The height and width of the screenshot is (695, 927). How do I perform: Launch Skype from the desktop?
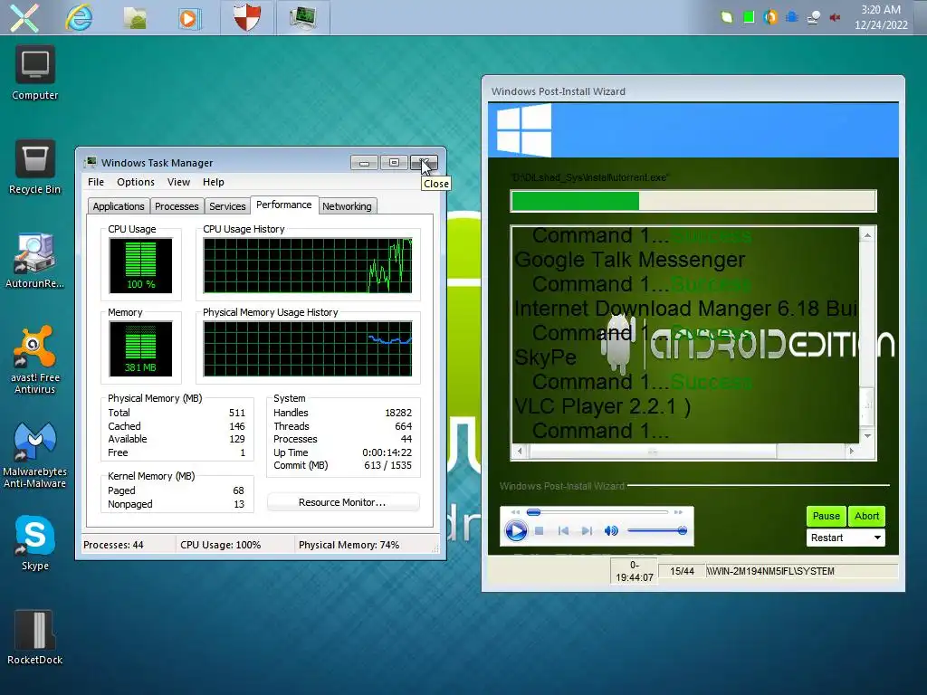point(35,543)
